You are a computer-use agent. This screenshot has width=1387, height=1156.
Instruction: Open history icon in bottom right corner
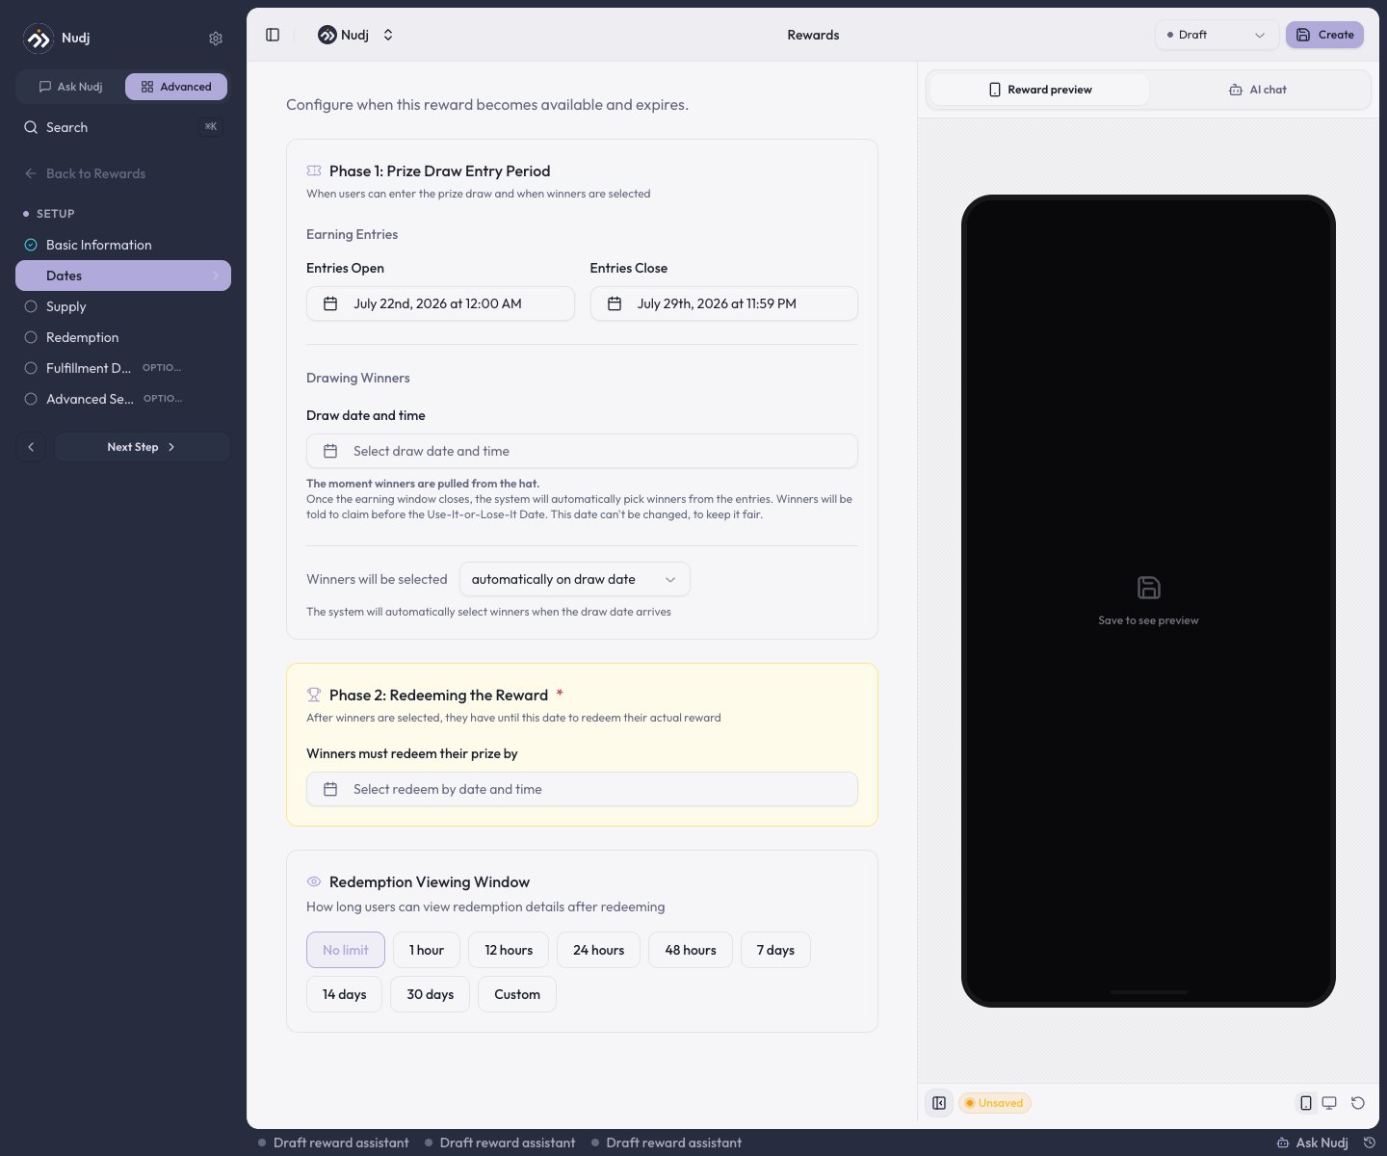(1370, 1143)
